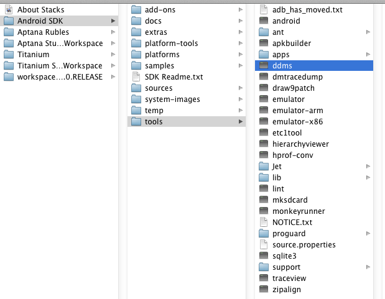Click the temp folder icon
The width and height of the screenshot is (385, 299).
[136, 111]
